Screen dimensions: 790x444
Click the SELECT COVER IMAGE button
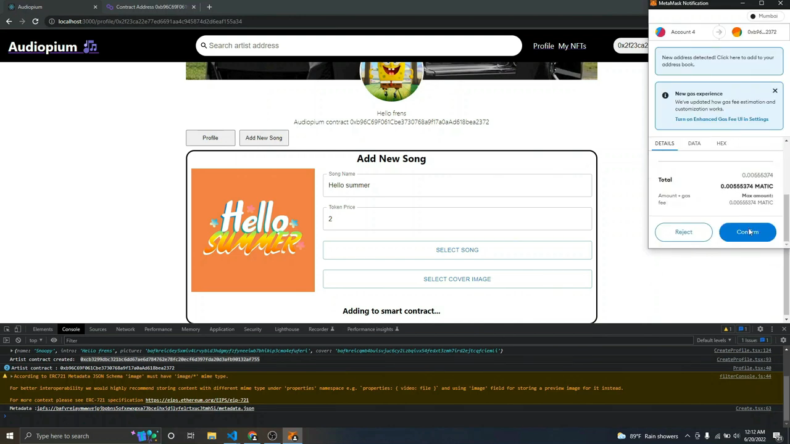tap(457, 279)
